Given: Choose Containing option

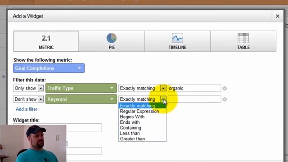Looking at the screenshot, I should point(142,128).
